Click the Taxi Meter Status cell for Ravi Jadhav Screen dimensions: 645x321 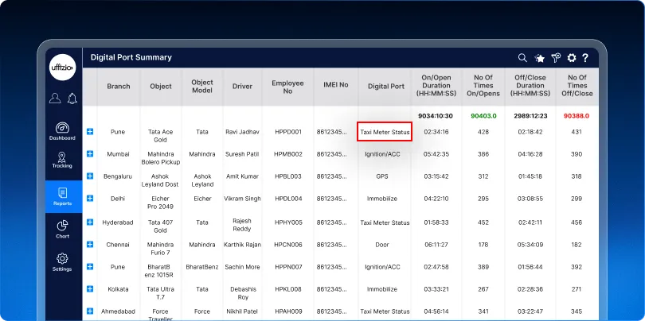coord(385,132)
